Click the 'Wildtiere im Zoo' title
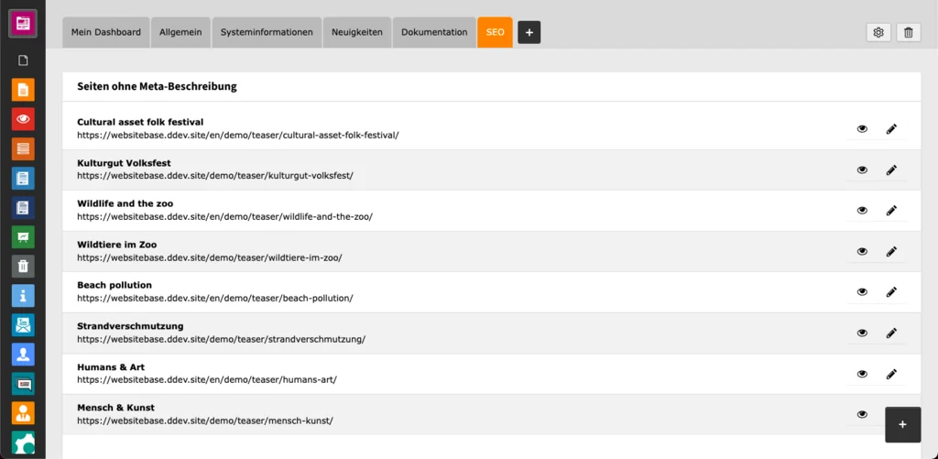Screen dimensions: 938x459 point(116,245)
